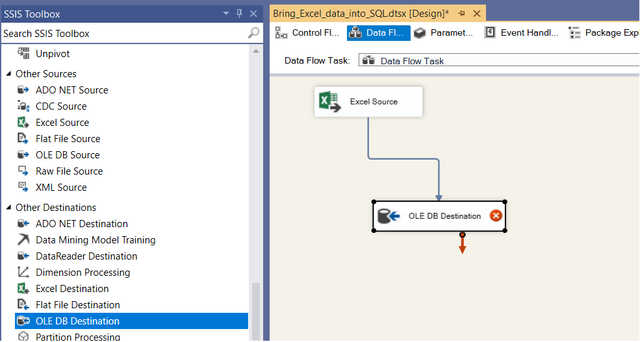This screenshot has height=342, width=640.
Task: Switch to the Control Flow tab
Action: click(307, 33)
